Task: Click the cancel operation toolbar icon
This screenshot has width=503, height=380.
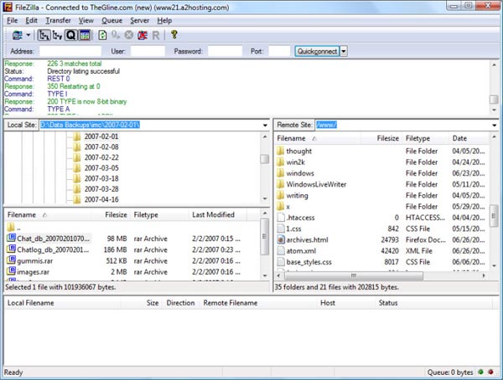Action: coord(129,35)
